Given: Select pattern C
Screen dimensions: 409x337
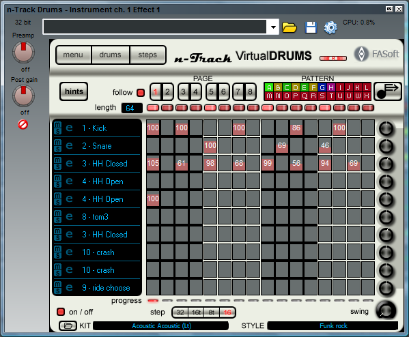Looking at the screenshot, I should (287, 87).
